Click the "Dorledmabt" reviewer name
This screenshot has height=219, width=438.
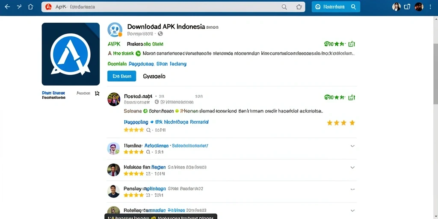[138, 96]
